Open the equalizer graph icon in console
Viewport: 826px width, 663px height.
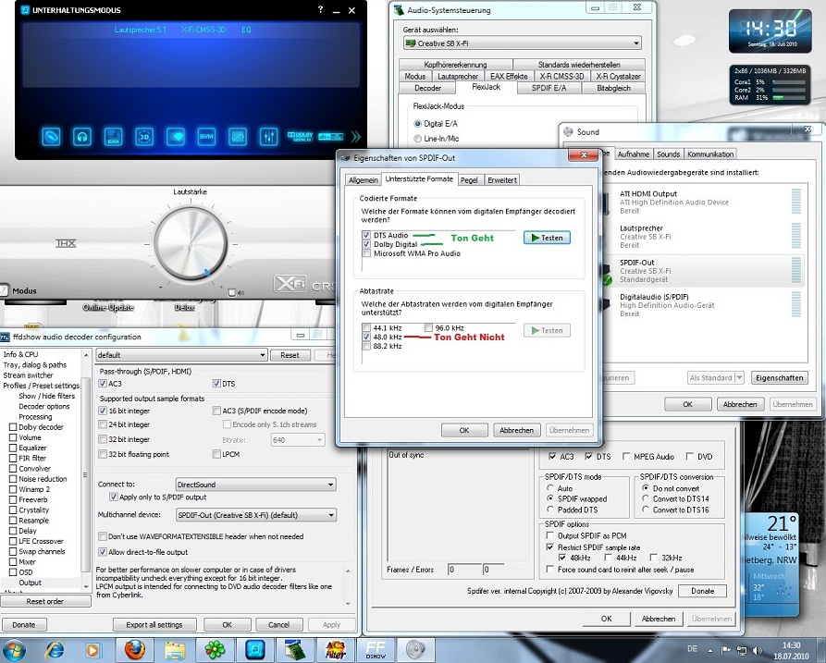[x=238, y=137]
